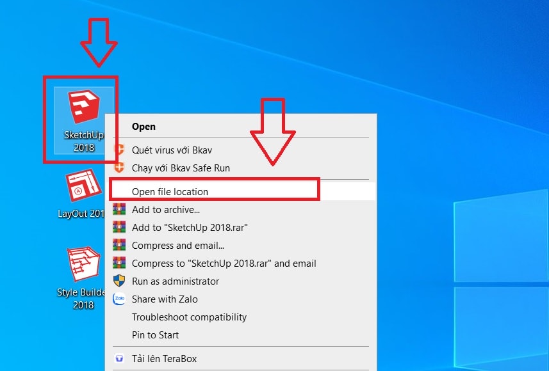Click the Zalo icon in the menu
Viewport: 549px width, 371px height.
[119, 299]
